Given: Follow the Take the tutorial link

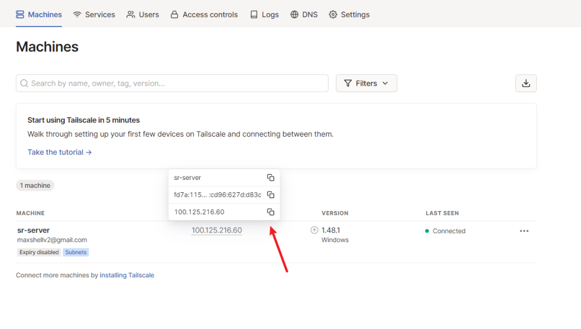Looking at the screenshot, I should pos(59,152).
